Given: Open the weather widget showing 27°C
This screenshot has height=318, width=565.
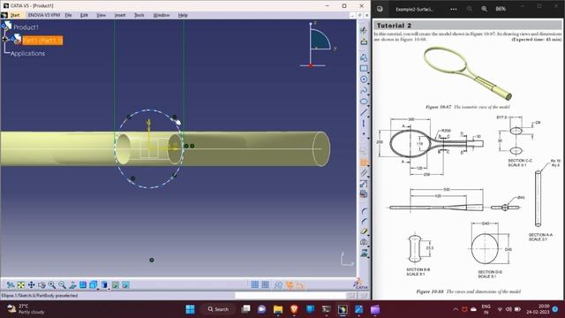Looking at the screenshot, I should [26, 309].
